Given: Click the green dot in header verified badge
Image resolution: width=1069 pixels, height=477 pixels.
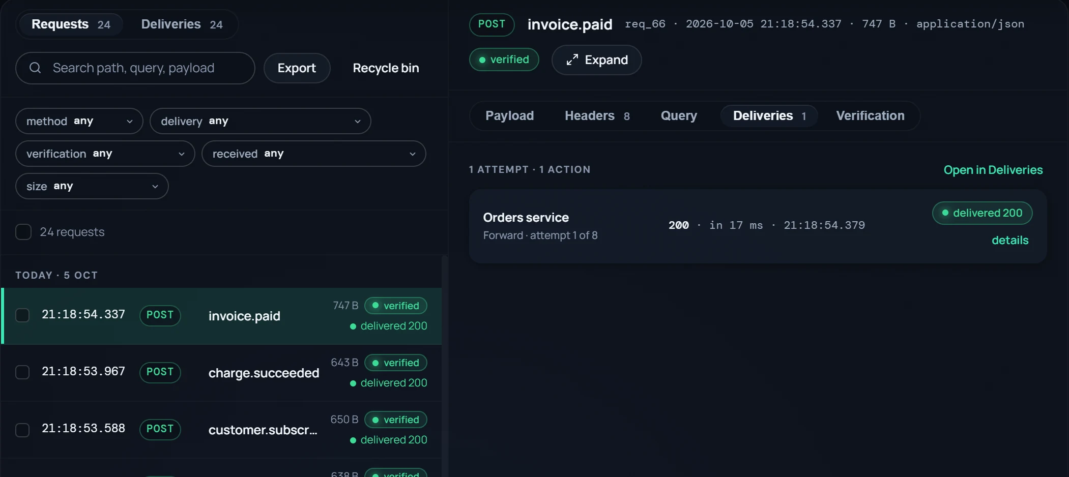Looking at the screenshot, I should pyautogui.click(x=482, y=60).
